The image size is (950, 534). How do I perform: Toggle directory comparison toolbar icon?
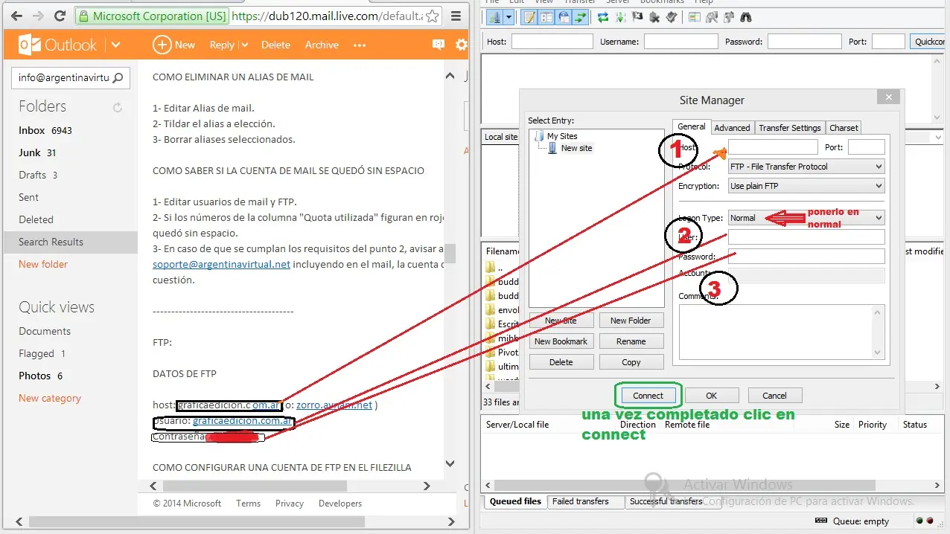(711, 17)
